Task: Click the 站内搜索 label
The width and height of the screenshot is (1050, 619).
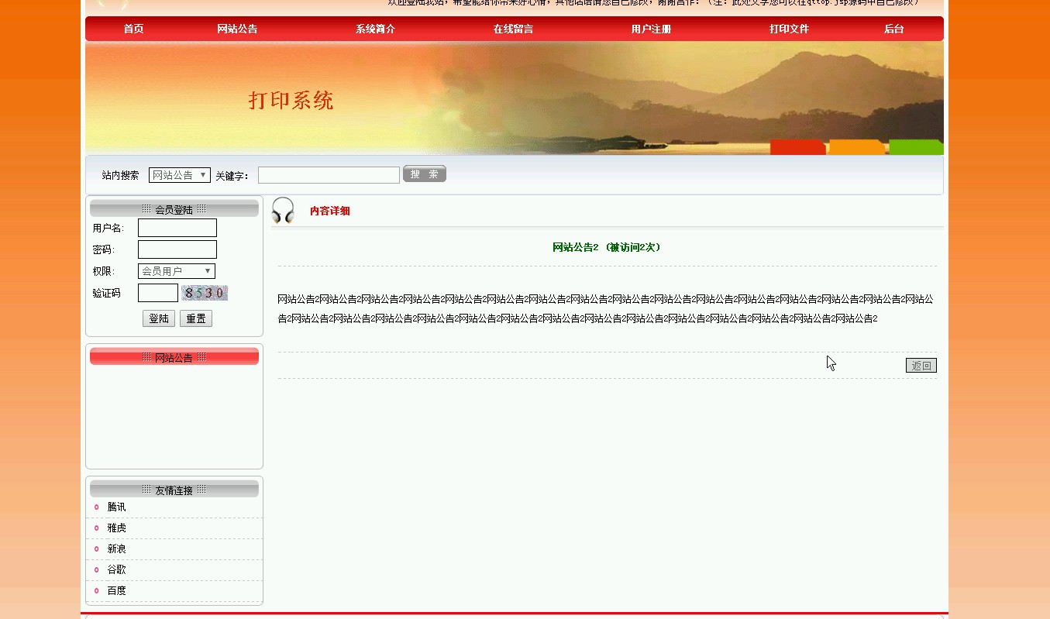Action: pos(120,175)
